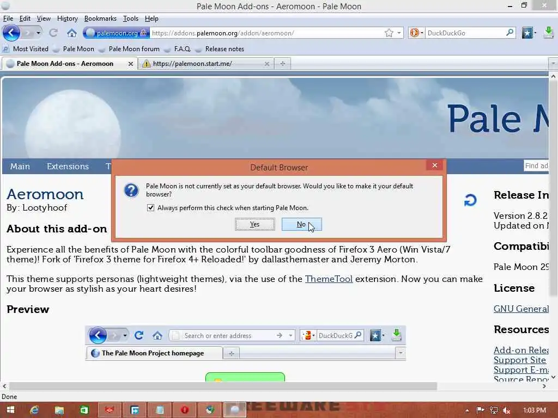Open the F.A.Q. bookmark
Screen dimensions: 558x418
click(178, 49)
